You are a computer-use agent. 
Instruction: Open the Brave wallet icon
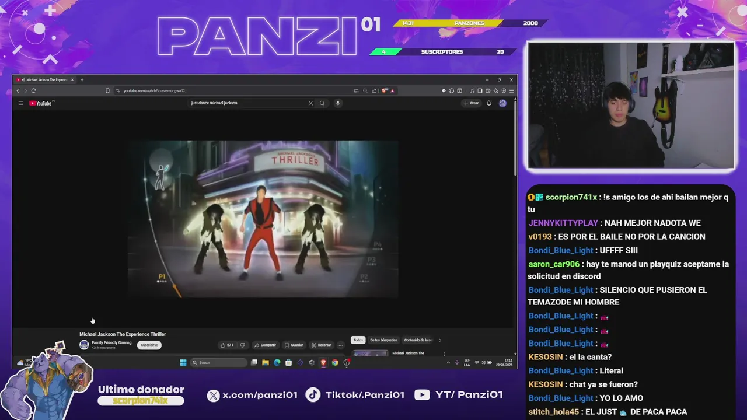point(488,90)
